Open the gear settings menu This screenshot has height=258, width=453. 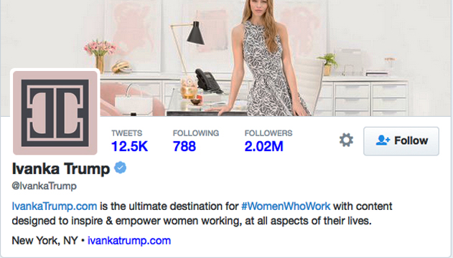(x=346, y=140)
